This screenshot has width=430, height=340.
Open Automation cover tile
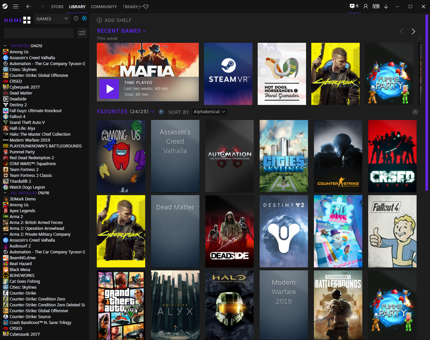pos(230,156)
